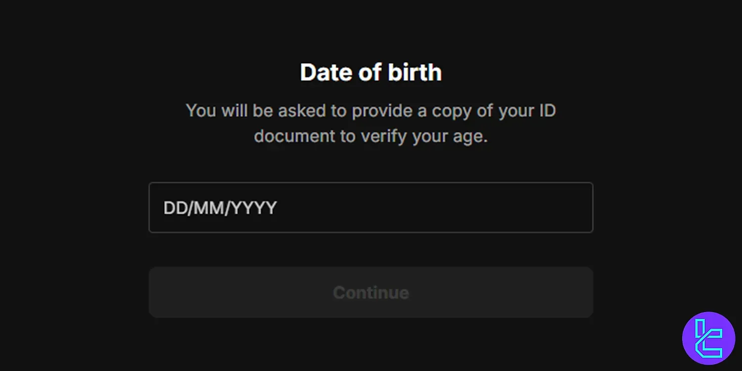Click the "DD" part of the placeholder
The height and width of the screenshot is (371, 742).
pos(174,208)
